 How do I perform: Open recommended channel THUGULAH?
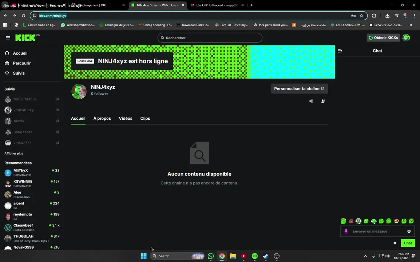(x=32, y=239)
